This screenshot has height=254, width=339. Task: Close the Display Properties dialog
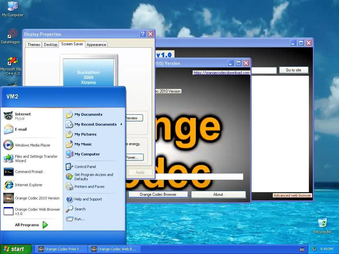pyautogui.click(x=151, y=34)
